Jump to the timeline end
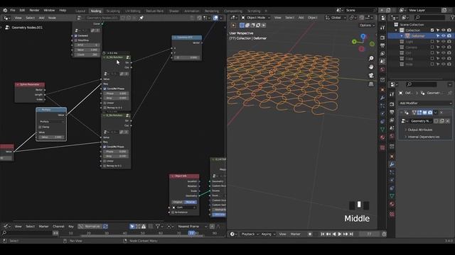455x255 pixels. click(351, 234)
